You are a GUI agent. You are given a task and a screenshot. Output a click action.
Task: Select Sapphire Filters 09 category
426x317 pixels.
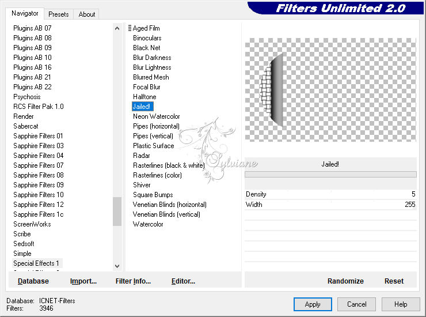(39, 185)
